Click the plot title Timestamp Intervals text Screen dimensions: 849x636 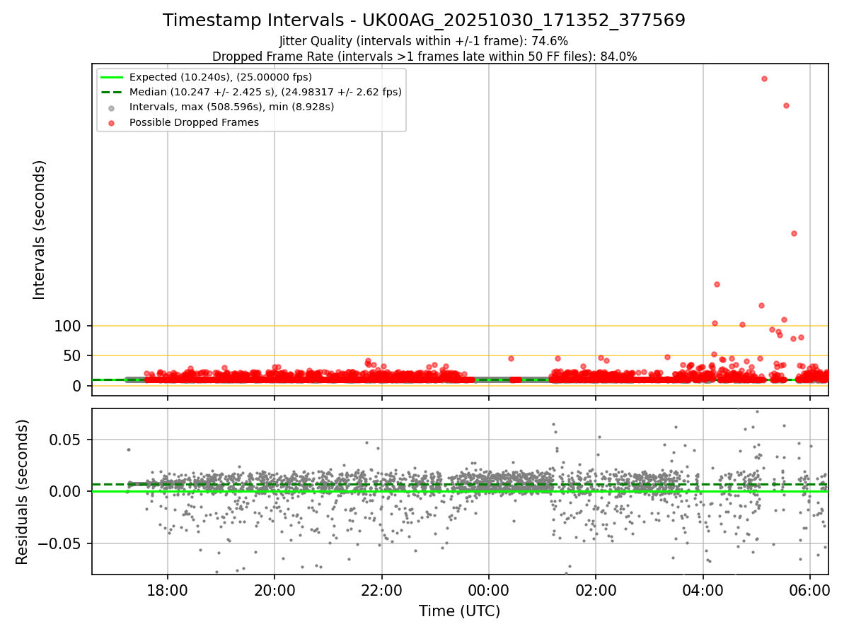424,20
